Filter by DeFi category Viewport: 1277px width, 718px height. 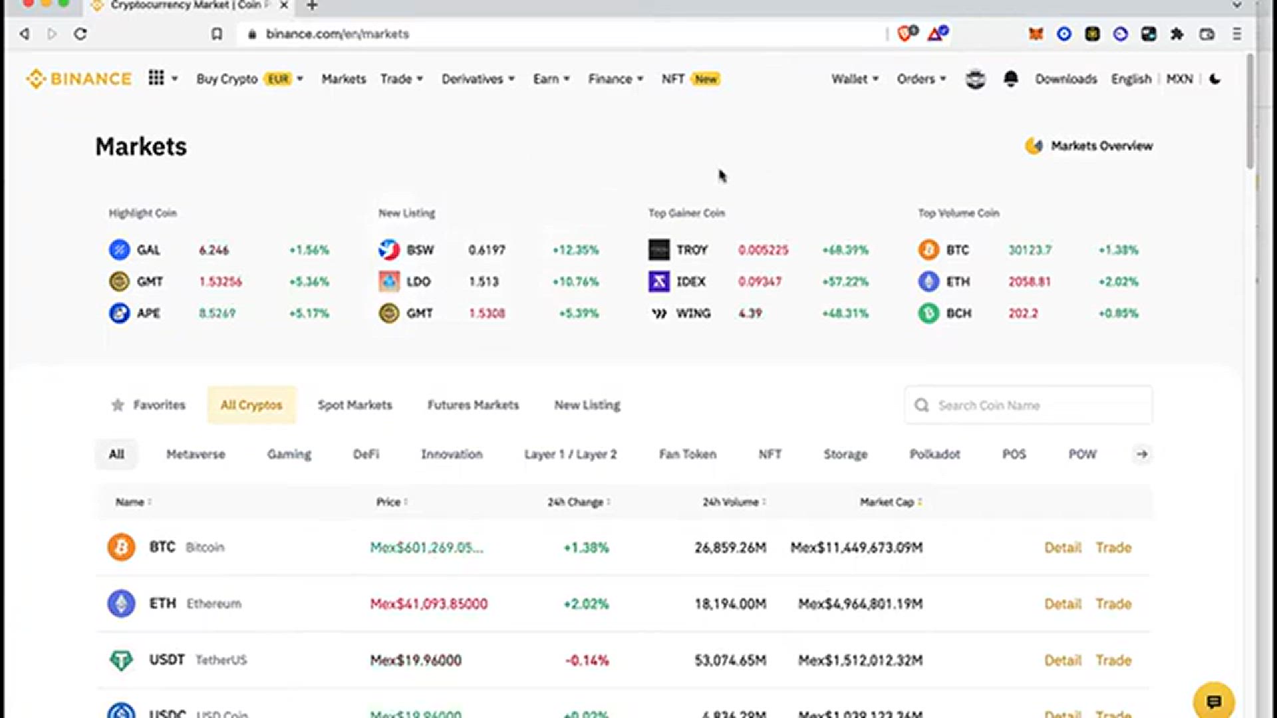[366, 454]
